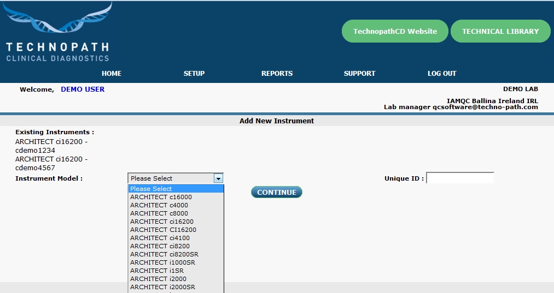Viewport: 554px width, 293px height.
Task: Click the DEMO USER name link
Action: [x=83, y=89]
